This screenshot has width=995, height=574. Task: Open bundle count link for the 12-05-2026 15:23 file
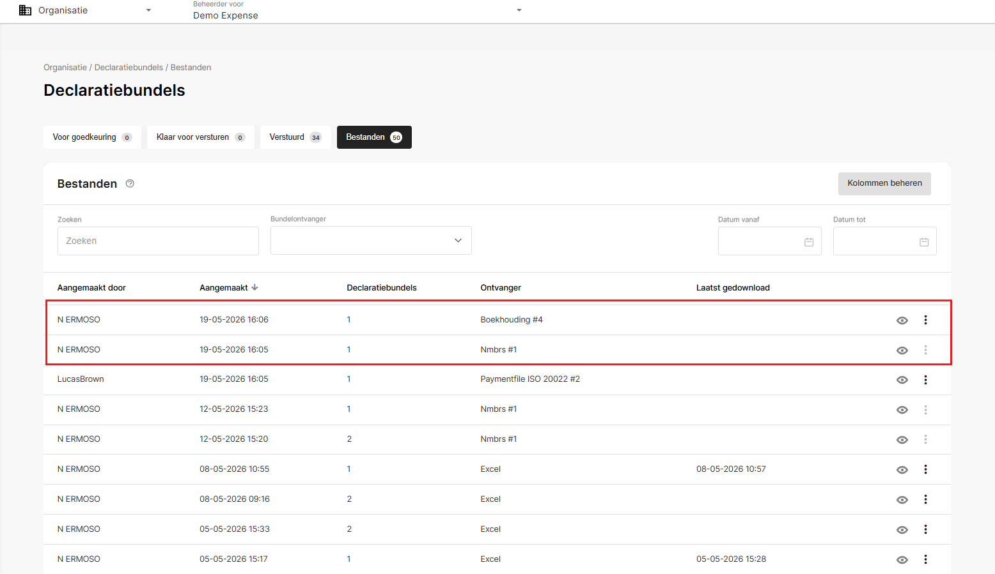coord(349,409)
